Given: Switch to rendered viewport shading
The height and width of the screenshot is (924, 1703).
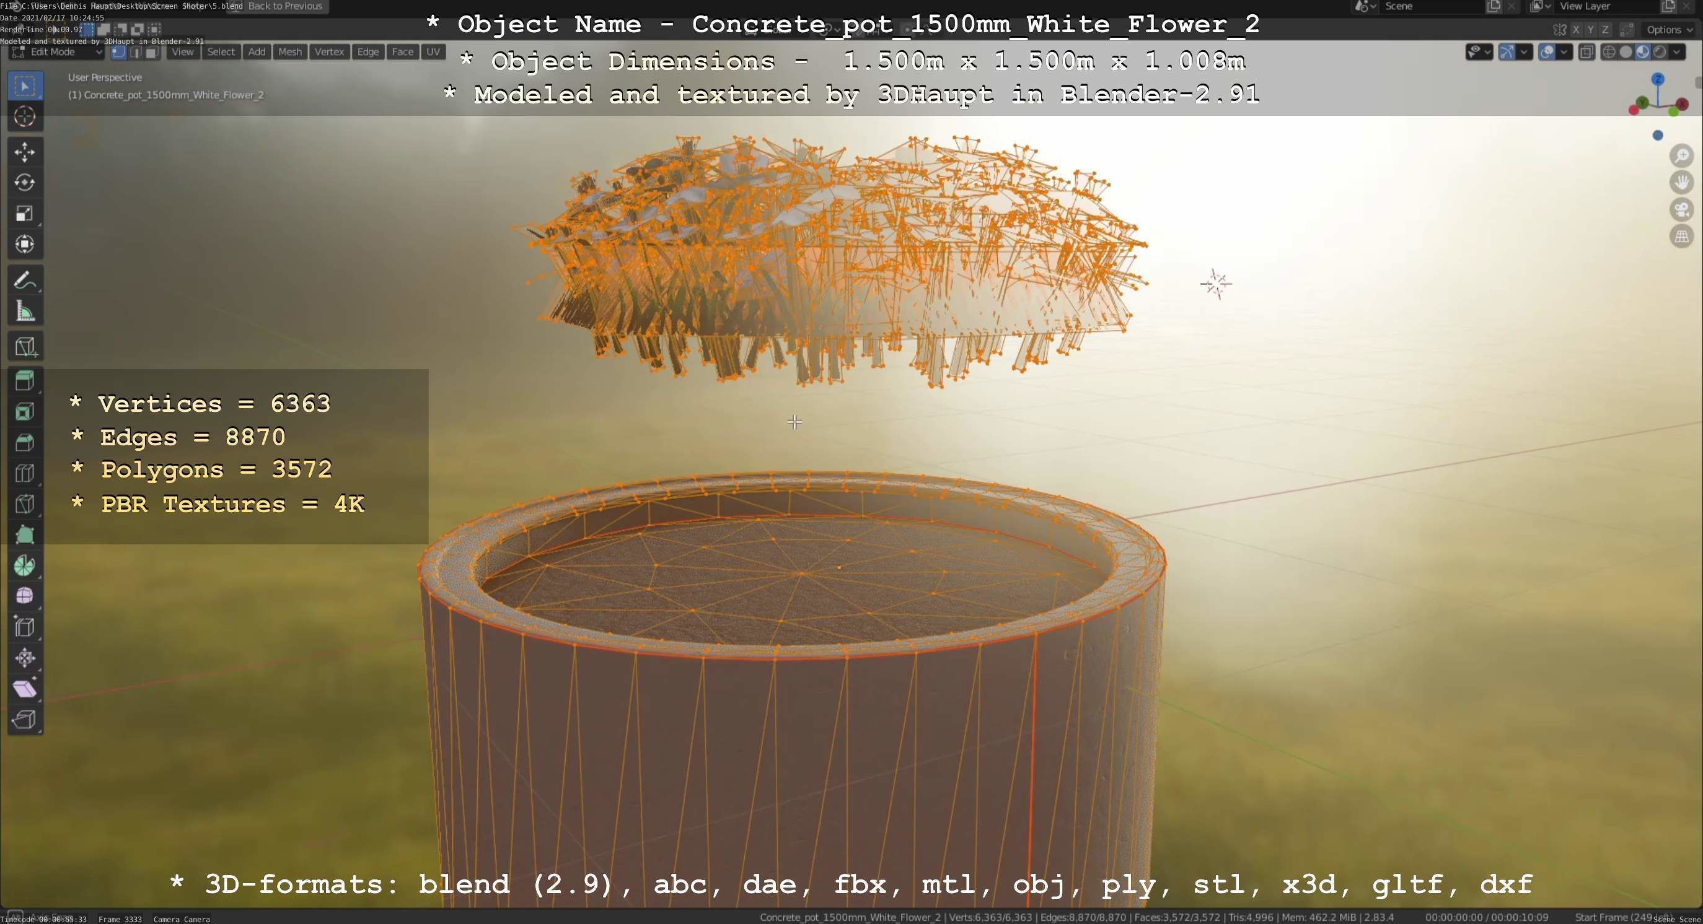Looking at the screenshot, I should (x=1660, y=52).
